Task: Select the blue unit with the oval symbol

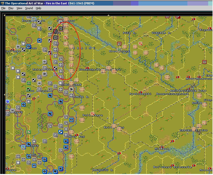Action: 39,41
